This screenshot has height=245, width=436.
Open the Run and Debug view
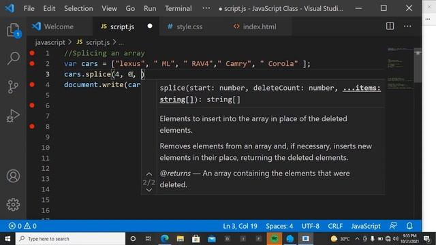[13, 116]
